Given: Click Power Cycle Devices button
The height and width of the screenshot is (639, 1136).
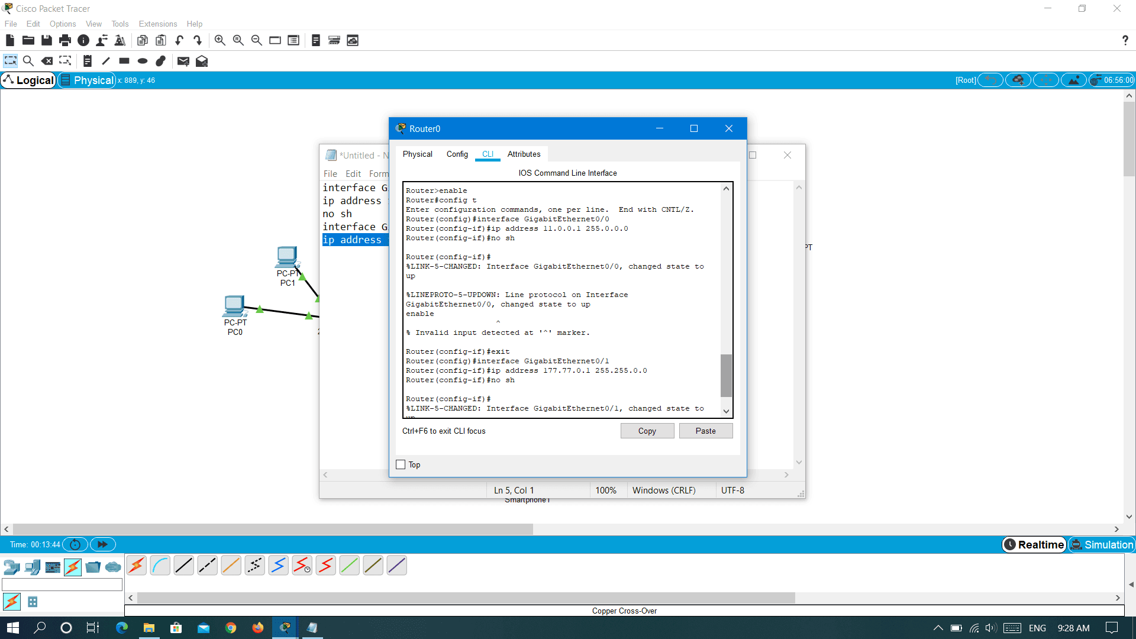Looking at the screenshot, I should (x=75, y=544).
